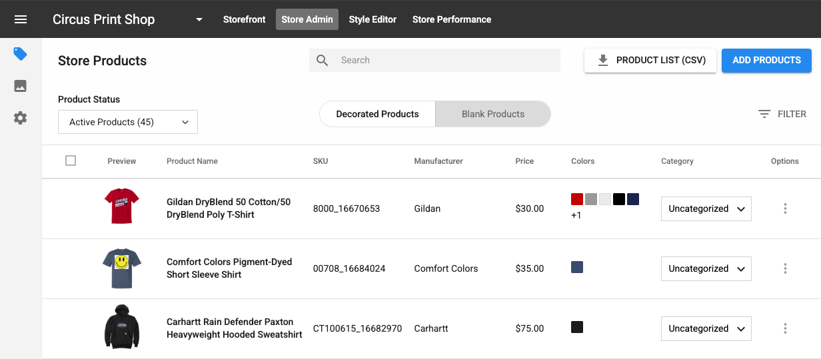Click SKU 00708_16684024
Image resolution: width=821 pixels, height=359 pixels.
point(349,268)
